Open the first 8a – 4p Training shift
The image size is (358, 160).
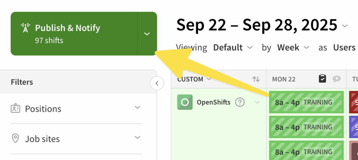306,102
